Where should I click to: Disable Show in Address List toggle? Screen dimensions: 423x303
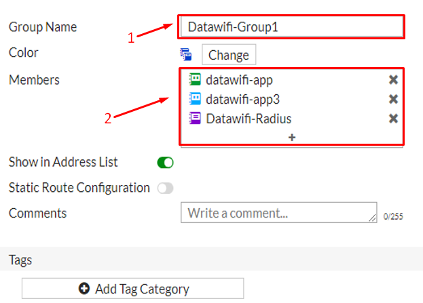165,163
